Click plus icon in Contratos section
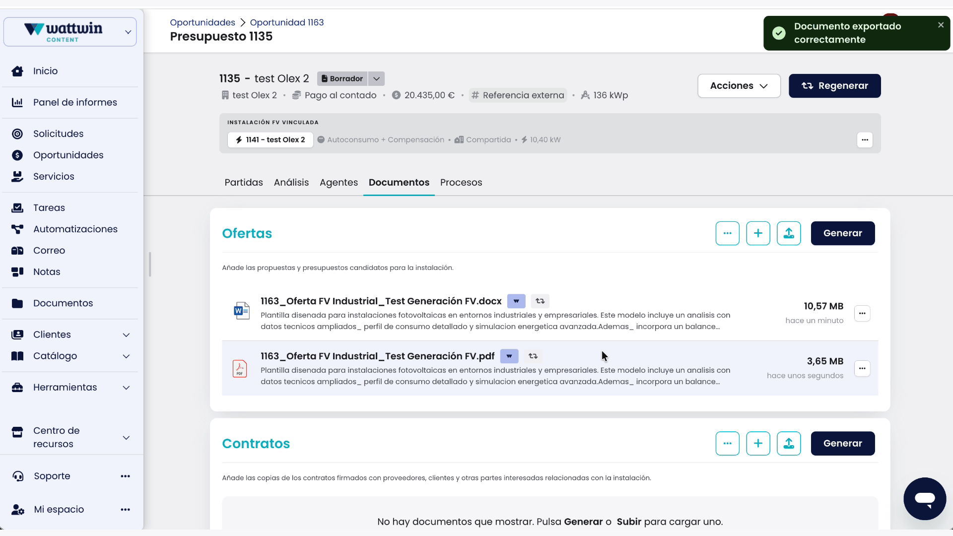 [x=758, y=443]
